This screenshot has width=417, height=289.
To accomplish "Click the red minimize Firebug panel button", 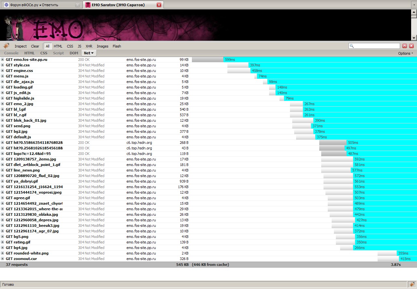I will [405, 46].
